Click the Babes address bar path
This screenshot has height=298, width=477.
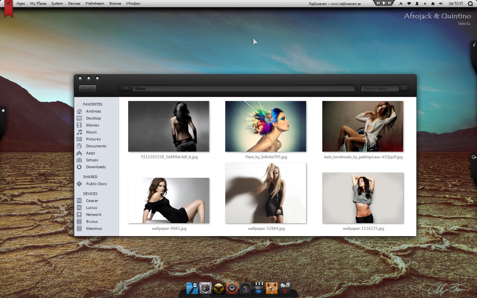click(140, 89)
